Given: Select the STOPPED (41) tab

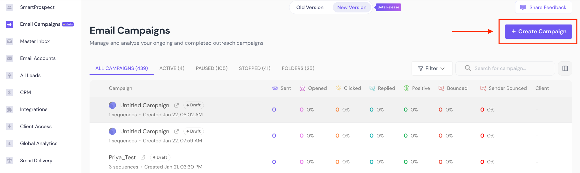Looking at the screenshot, I should (255, 68).
